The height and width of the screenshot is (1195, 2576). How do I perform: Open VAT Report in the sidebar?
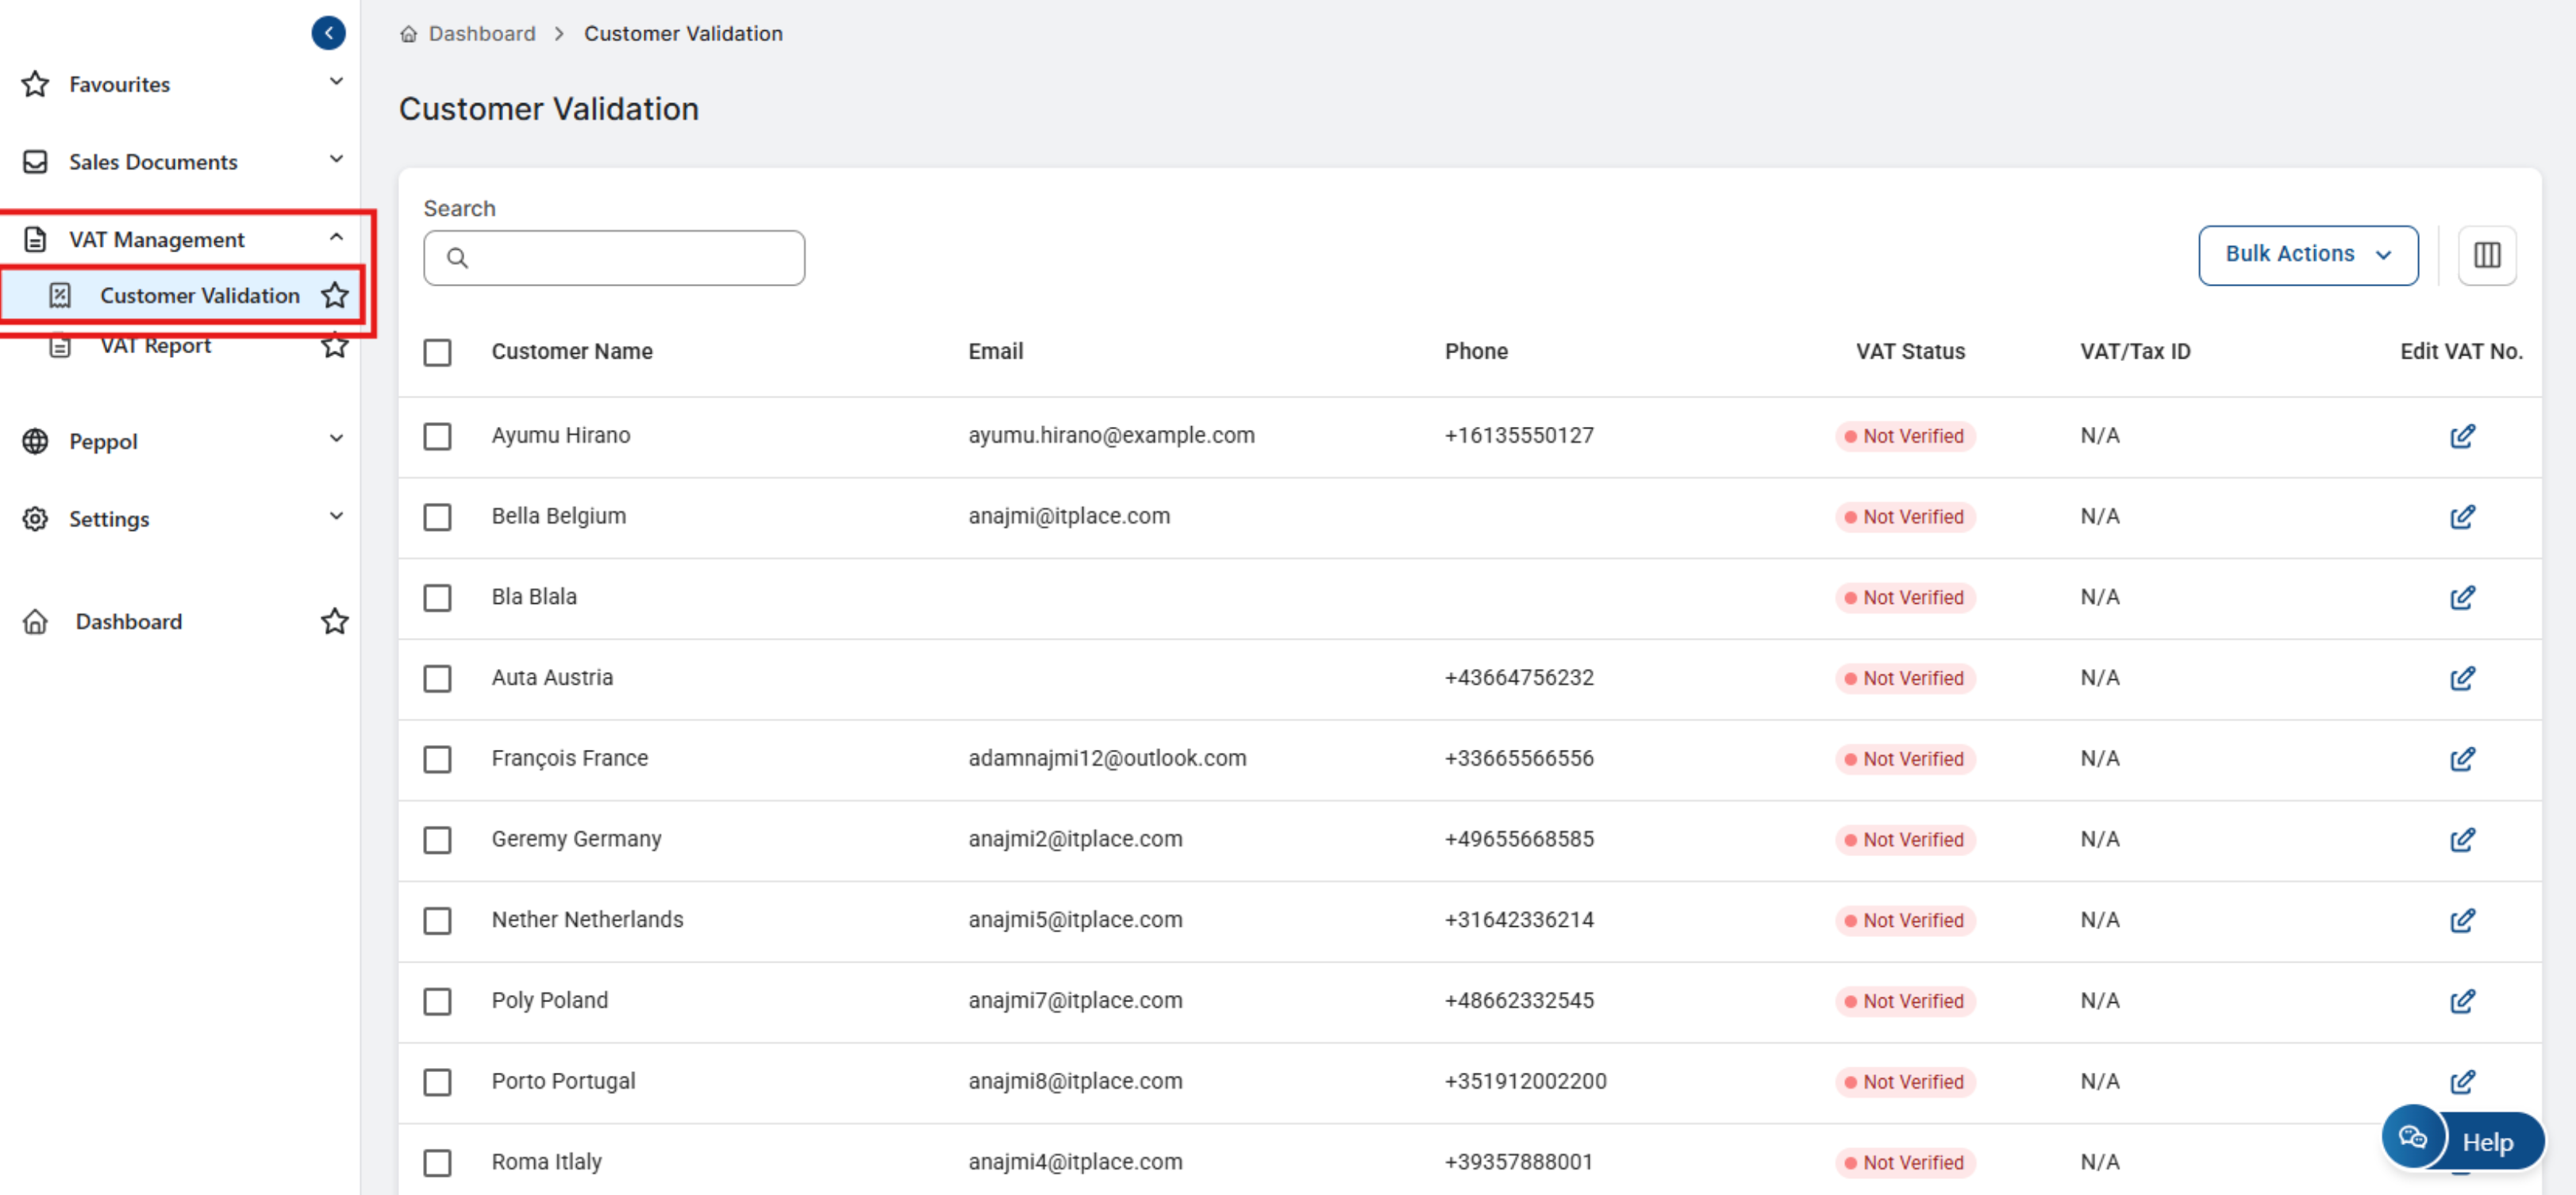155,346
